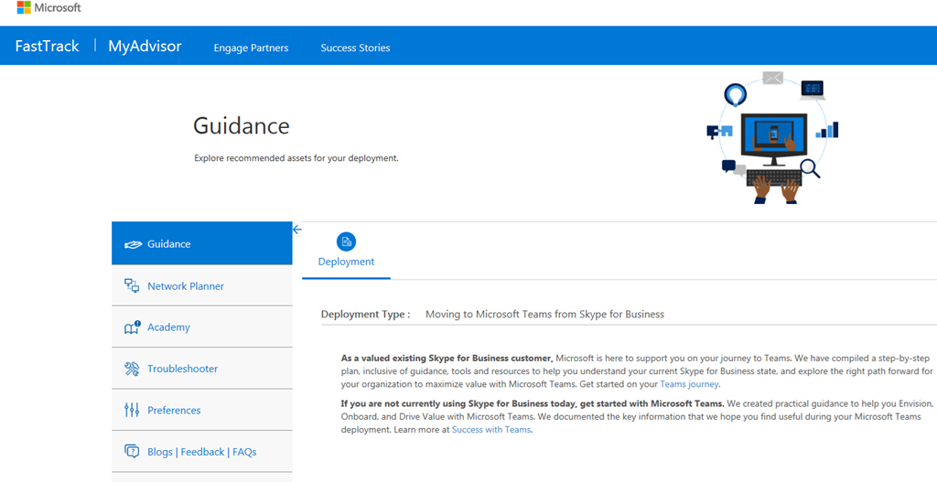Open Feedback in the sidebar
The width and height of the screenshot is (937, 482).
pos(202,452)
